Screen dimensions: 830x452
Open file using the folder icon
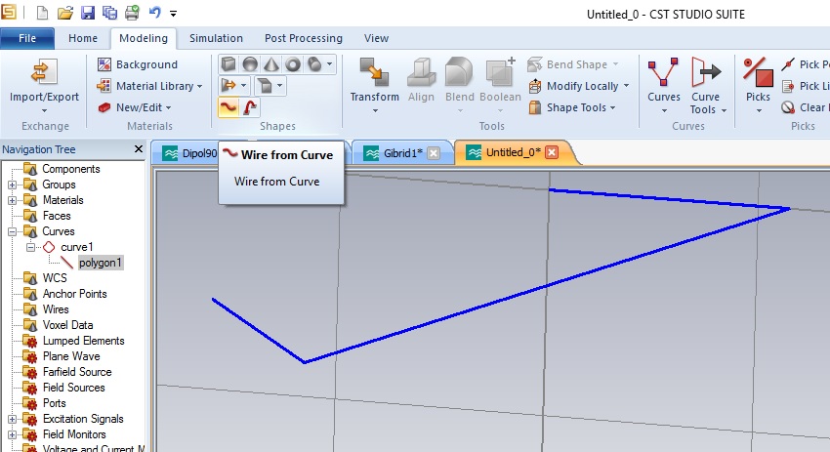point(64,13)
